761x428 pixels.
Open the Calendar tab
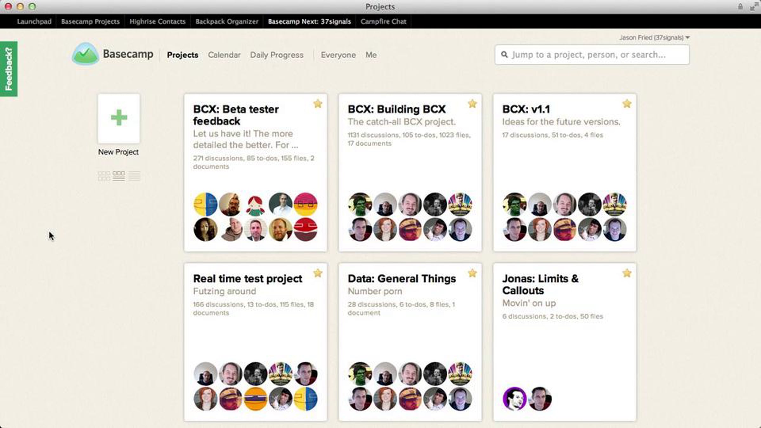pos(224,55)
